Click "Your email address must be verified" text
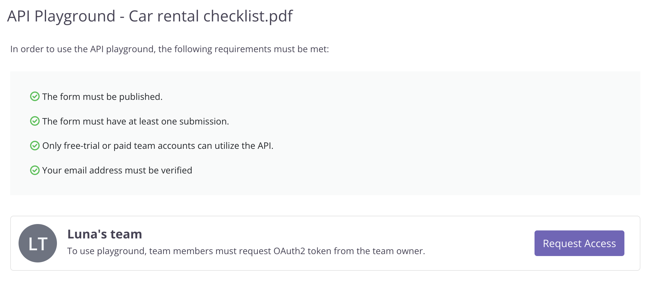Viewport: 650px width, 297px height. click(x=117, y=170)
